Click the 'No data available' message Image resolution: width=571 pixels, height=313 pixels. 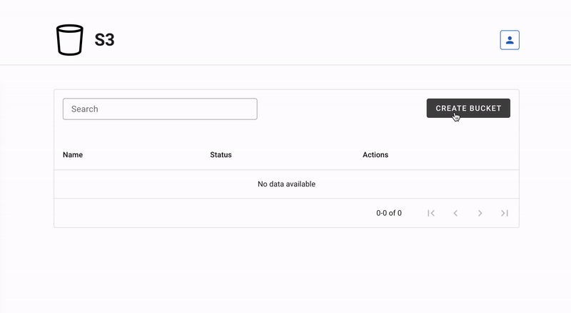287,184
